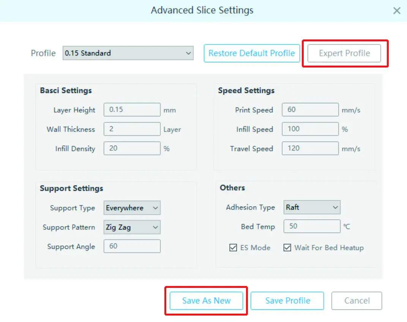Open the Support Pattern dropdown showing Zig Zag

click(132, 227)
